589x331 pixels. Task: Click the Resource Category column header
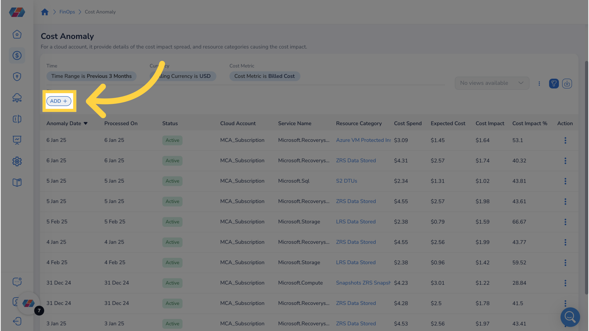(359, 124)
